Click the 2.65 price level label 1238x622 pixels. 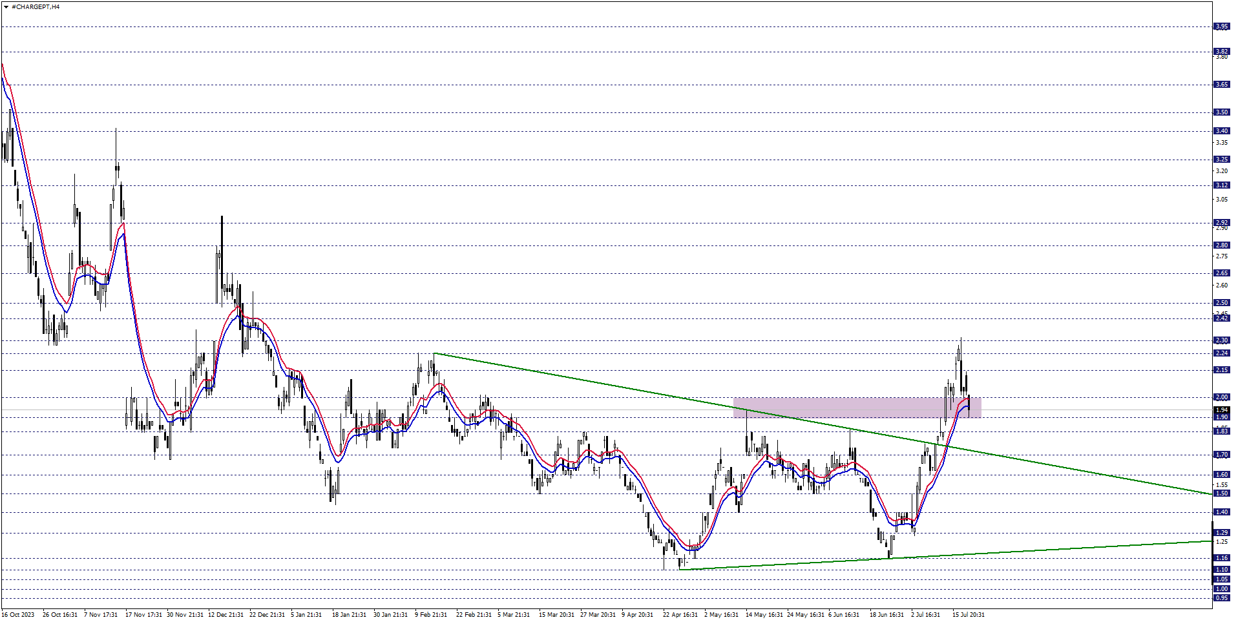pos(1221,273)
